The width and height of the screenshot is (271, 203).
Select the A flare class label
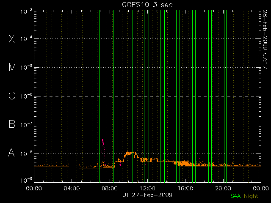click(x=11, y=153)
